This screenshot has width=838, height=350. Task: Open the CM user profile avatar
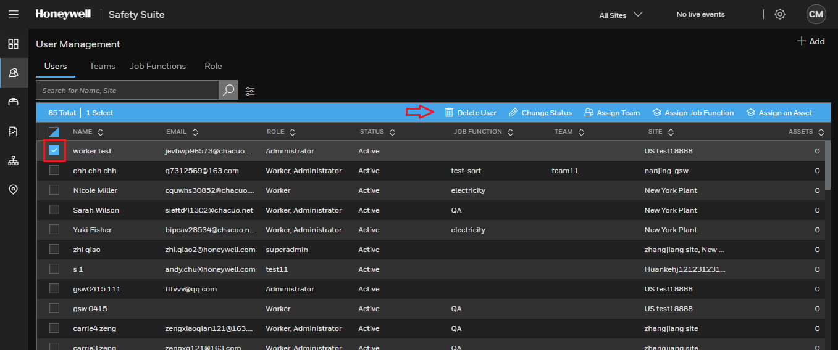tap(816, 14)
